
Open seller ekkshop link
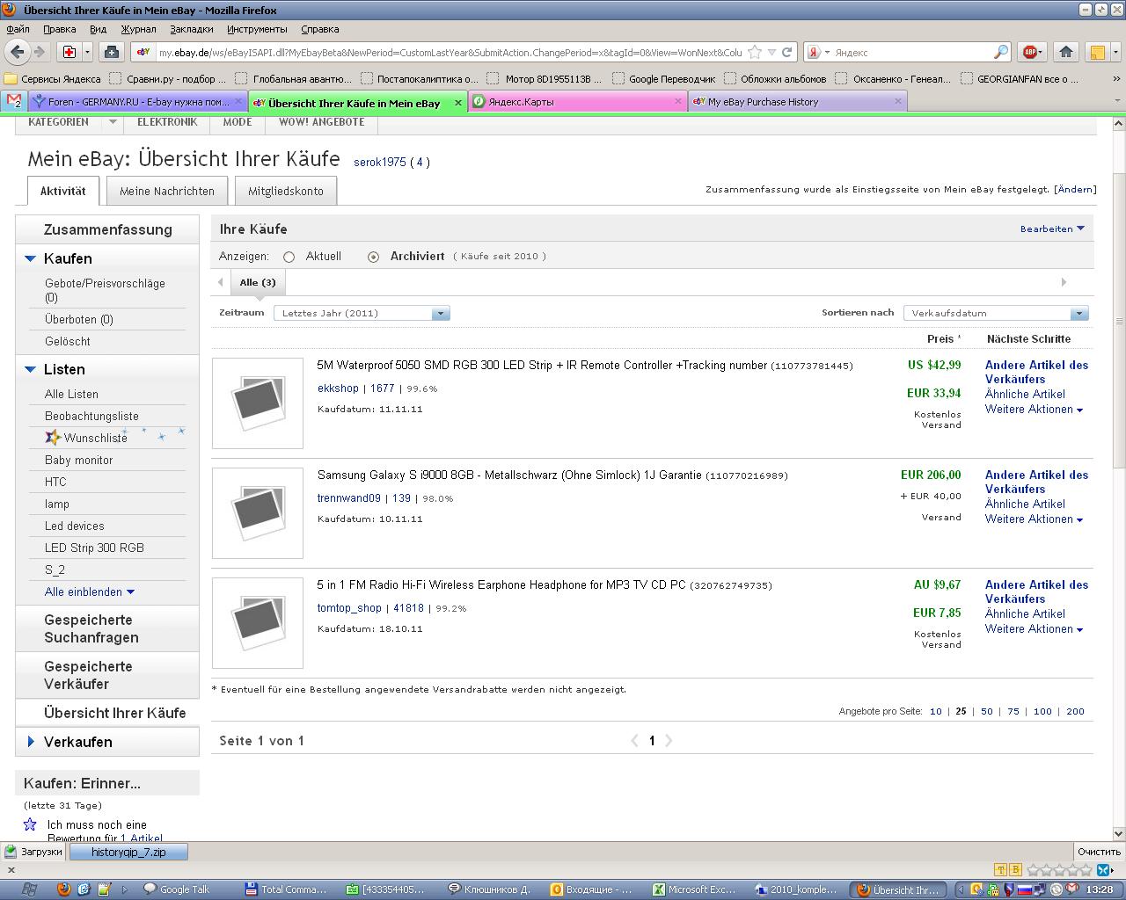(x=338, y=388)
